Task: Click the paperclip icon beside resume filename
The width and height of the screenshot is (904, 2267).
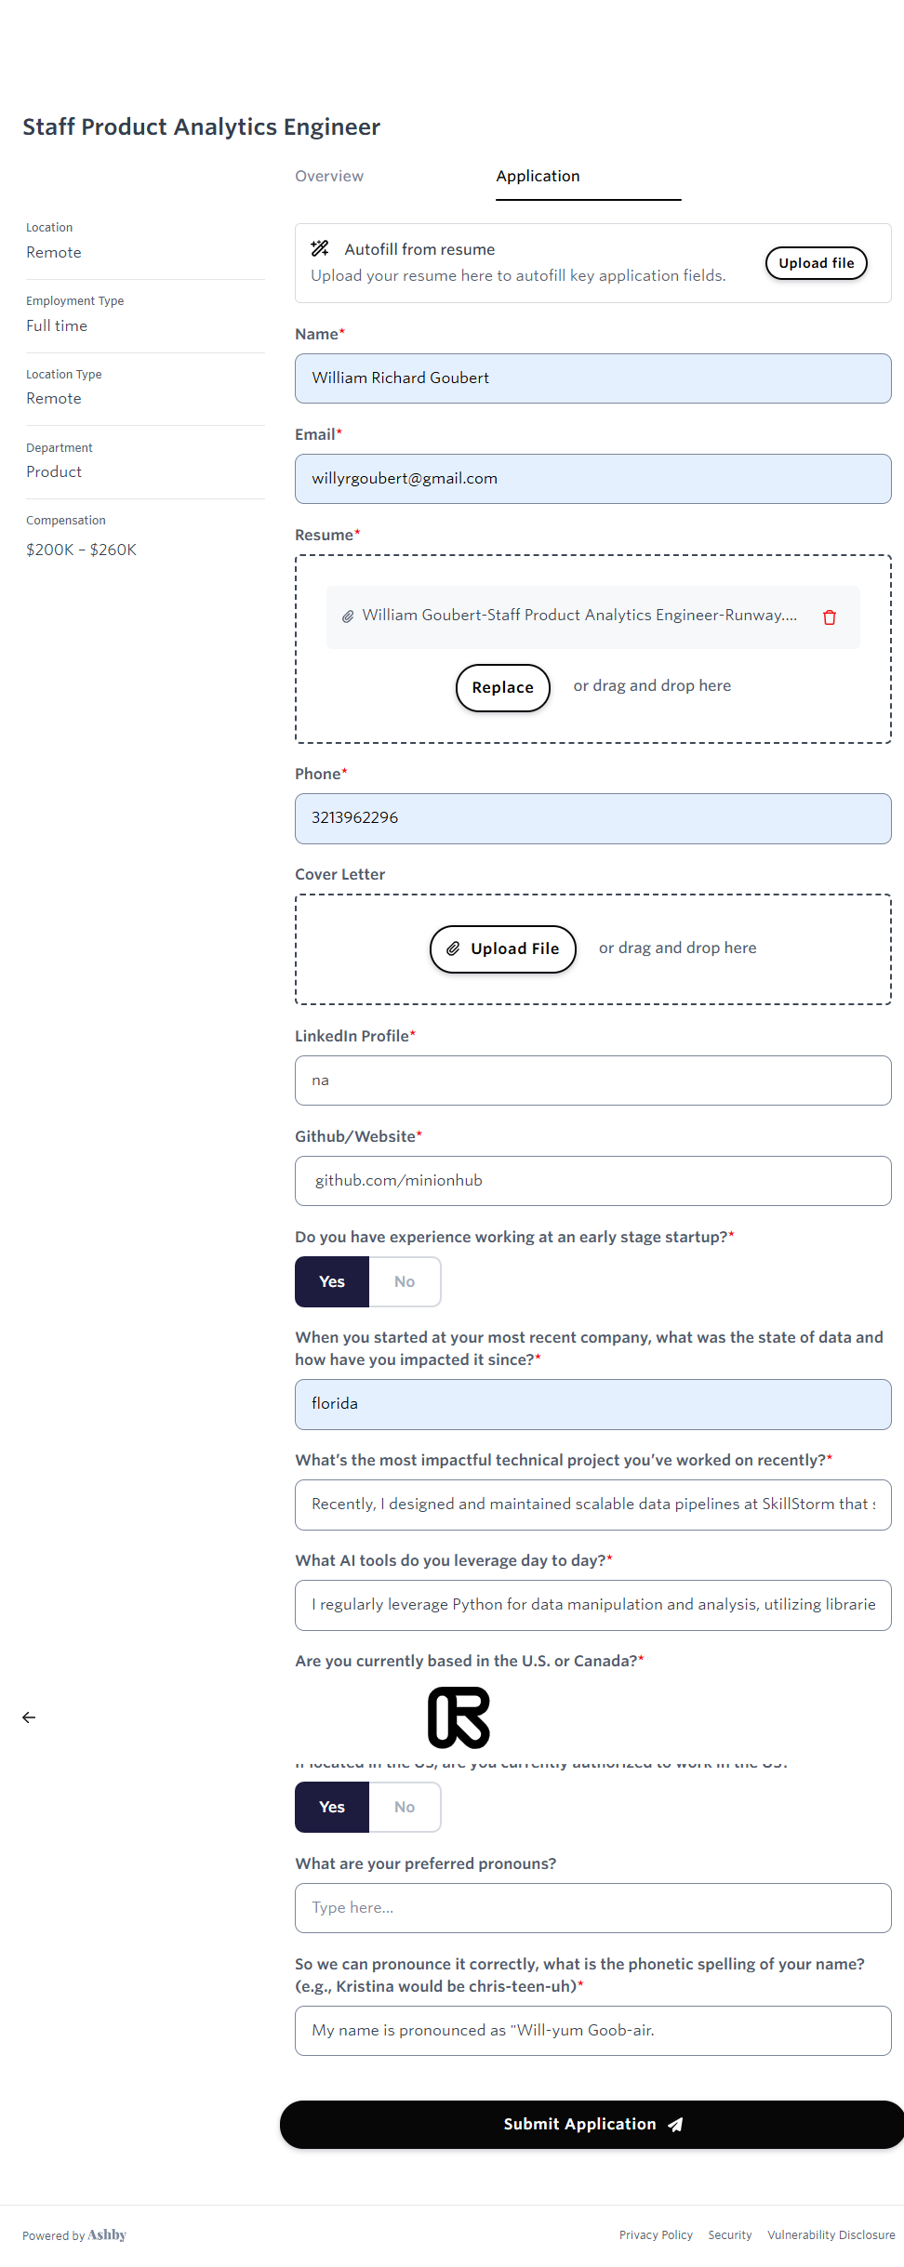Action: [x=348, y=616]
